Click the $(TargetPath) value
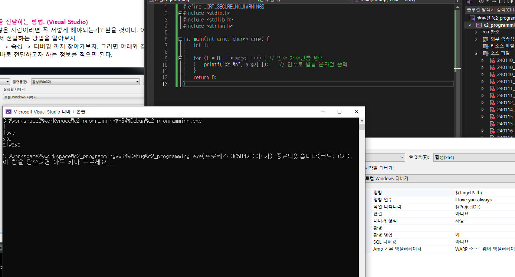The height and width of the screenshot is (277, 515). click(x=468, y=193)
